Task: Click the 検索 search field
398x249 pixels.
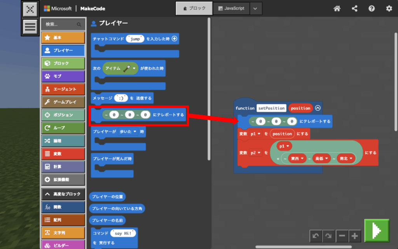Action: pos(60,25)
